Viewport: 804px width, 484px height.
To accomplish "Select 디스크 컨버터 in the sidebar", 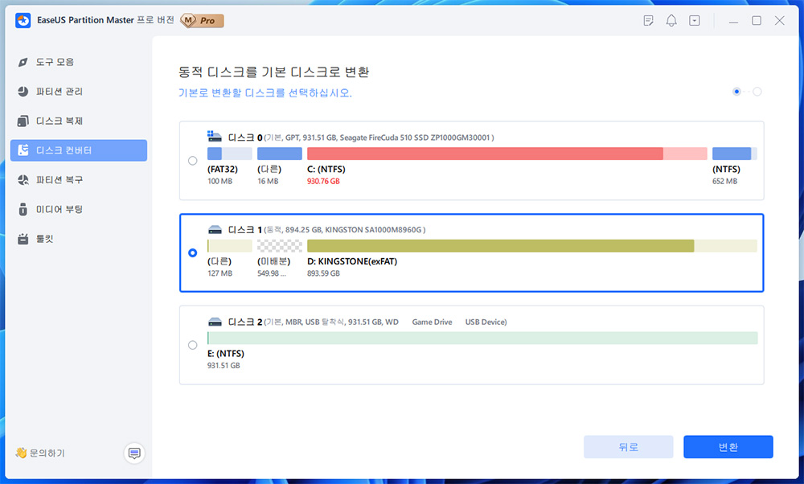I will [79, 150].
